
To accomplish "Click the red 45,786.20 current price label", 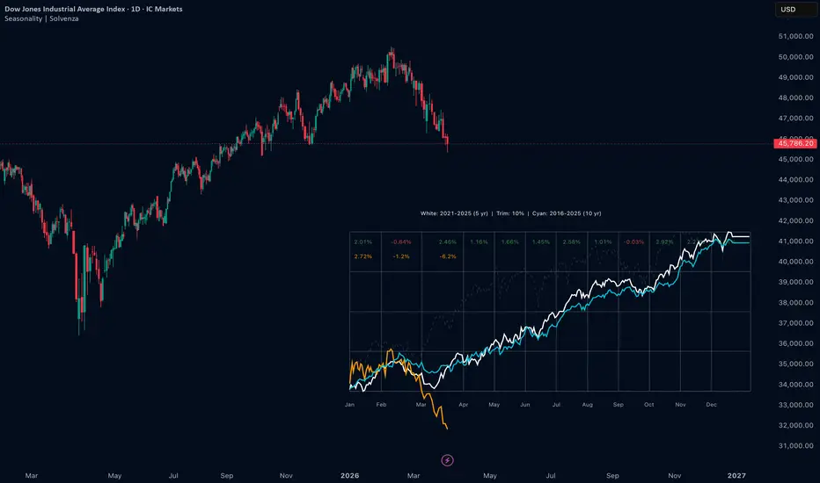I will click(794, 143).
